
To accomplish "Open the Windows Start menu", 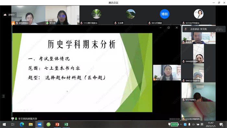I will pos(4,124).
